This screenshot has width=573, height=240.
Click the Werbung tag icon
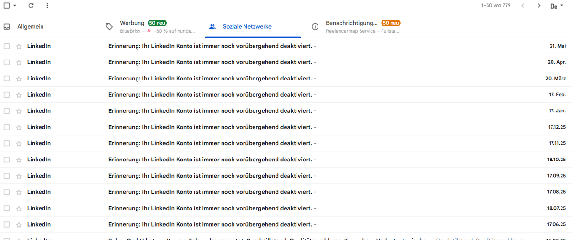click(x=109, y=27)
